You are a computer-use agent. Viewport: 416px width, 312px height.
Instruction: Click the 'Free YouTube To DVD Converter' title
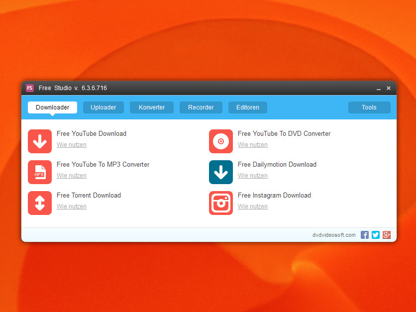click(x=284, y=133)
